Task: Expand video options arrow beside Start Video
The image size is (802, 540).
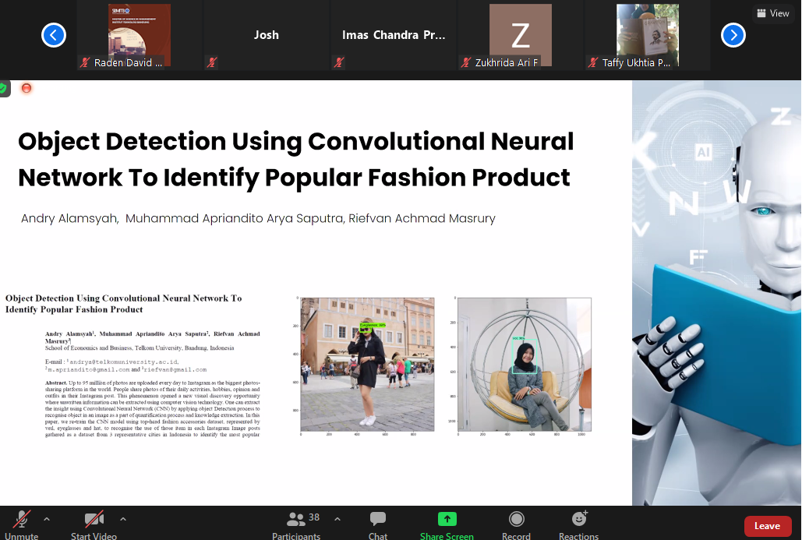Action: (x=122, y=518)
